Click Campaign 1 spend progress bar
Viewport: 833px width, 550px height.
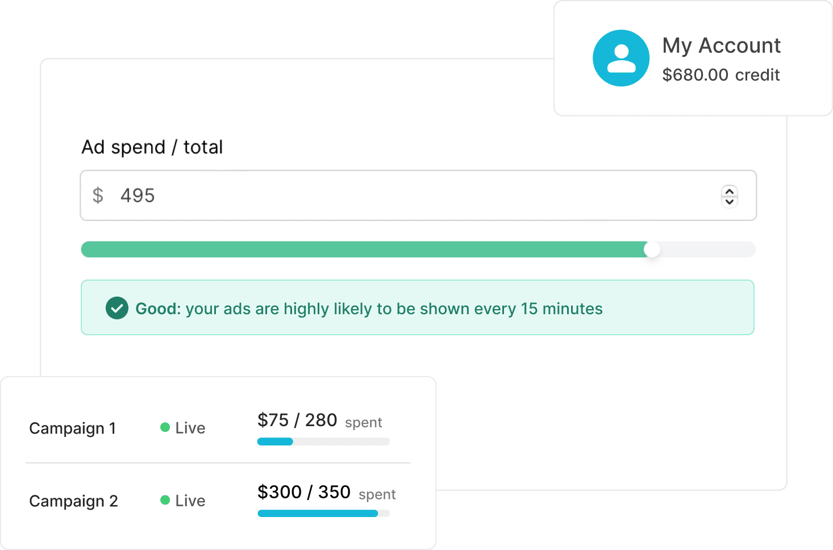tap(323, 441)
